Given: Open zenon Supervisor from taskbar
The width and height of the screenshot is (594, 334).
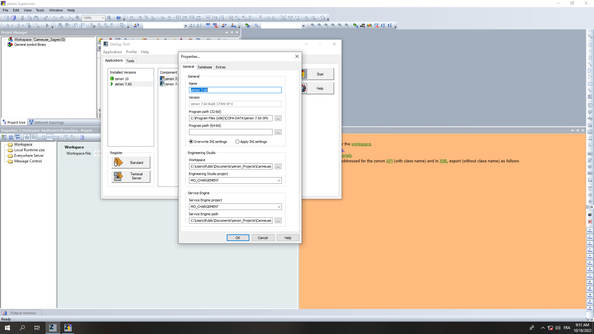Looking at the screenshot, I should 68,328.
